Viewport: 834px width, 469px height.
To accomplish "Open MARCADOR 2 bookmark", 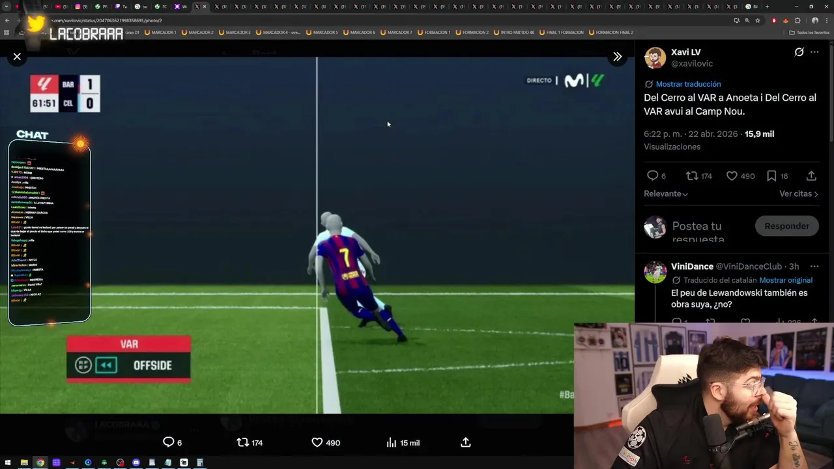I will click(197, 32).
